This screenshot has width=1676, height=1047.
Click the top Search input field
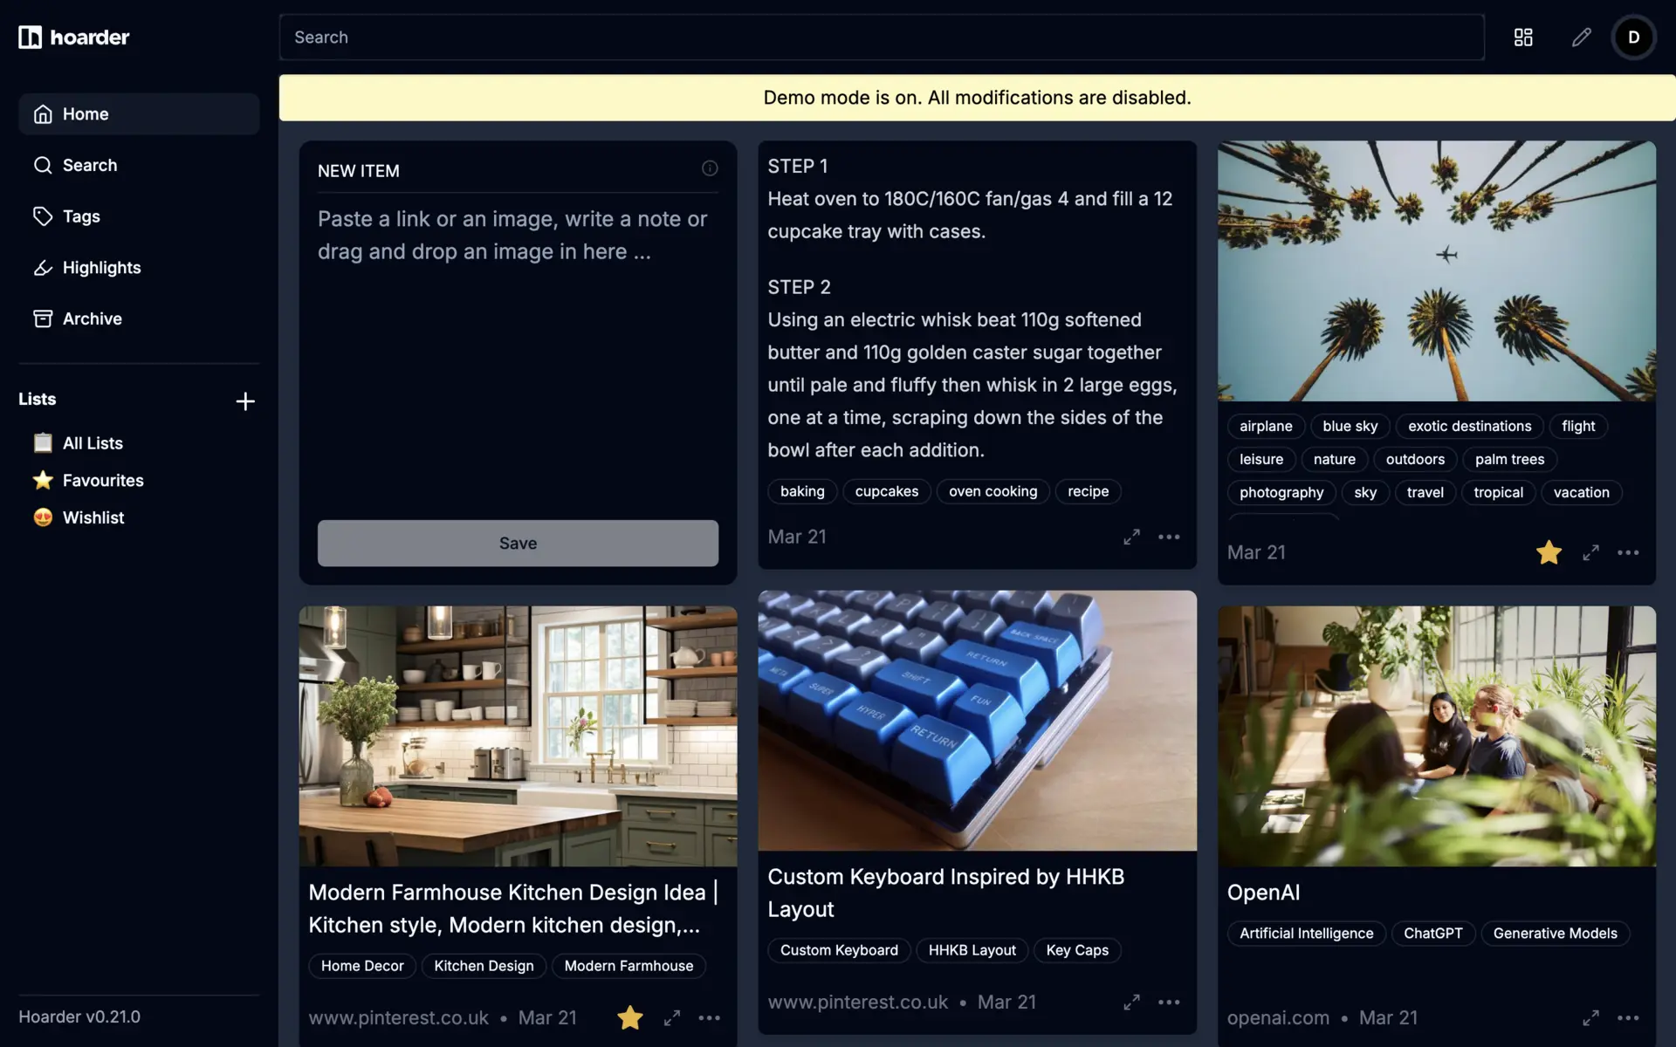click(x=882, y=38)
